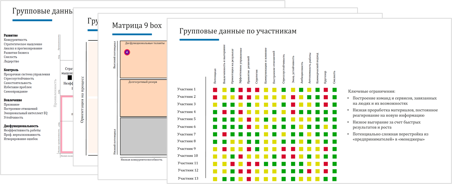Click the 'Участник 12' row label
Image resolution: width=452 pixels, height=184 pixels.
pyautogui.click(x=188, y=170)
